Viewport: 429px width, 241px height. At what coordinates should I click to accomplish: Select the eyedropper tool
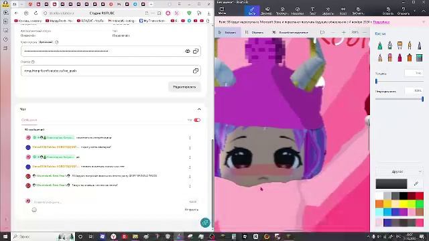(x=416, y=184)
